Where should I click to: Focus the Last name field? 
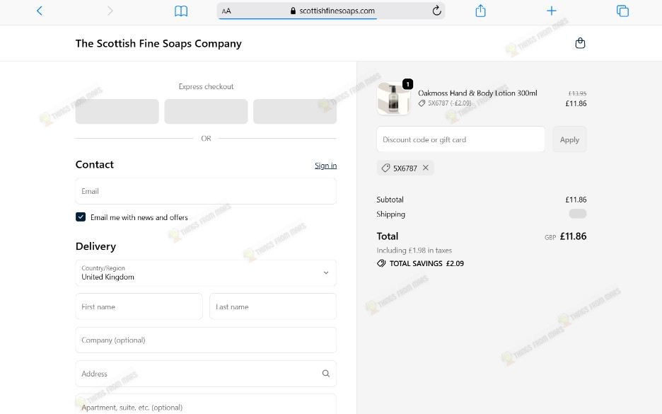click(273, 306)
